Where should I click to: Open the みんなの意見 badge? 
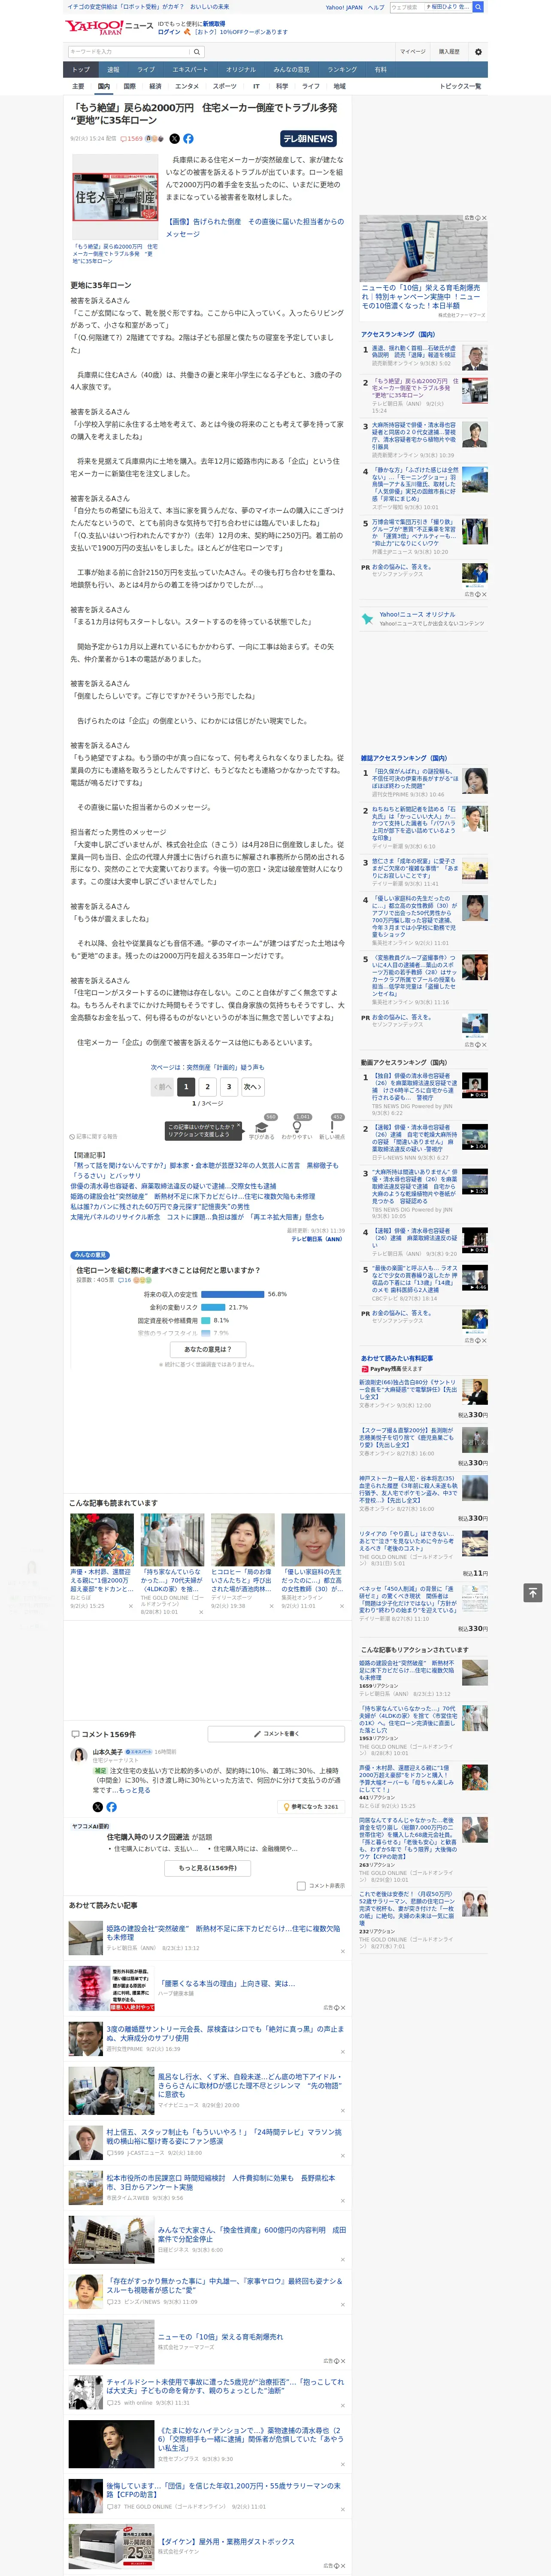[x=90, y=1255]
